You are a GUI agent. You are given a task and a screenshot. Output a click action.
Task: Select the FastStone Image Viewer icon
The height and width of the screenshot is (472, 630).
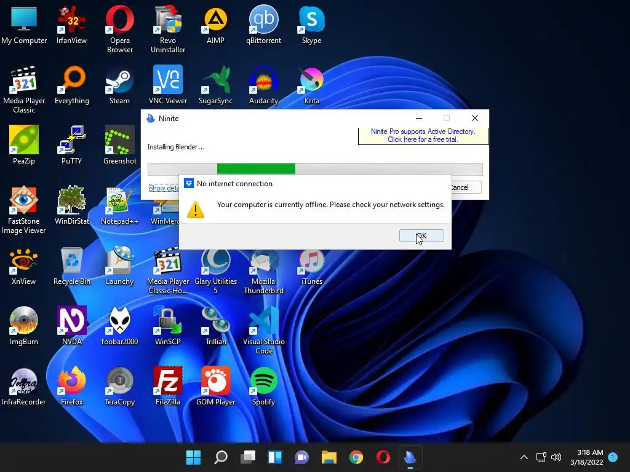(24, 210)
